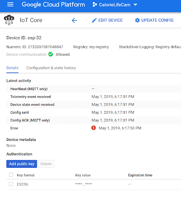Select the Details tab

[x=12, y=68]
